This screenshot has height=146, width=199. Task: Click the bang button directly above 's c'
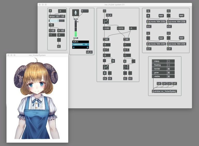click(125, 73)
